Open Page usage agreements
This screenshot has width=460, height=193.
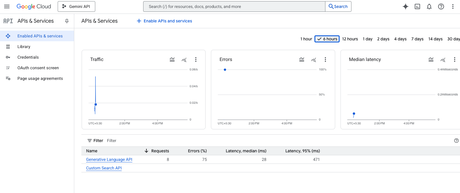[x=37, y=78]
